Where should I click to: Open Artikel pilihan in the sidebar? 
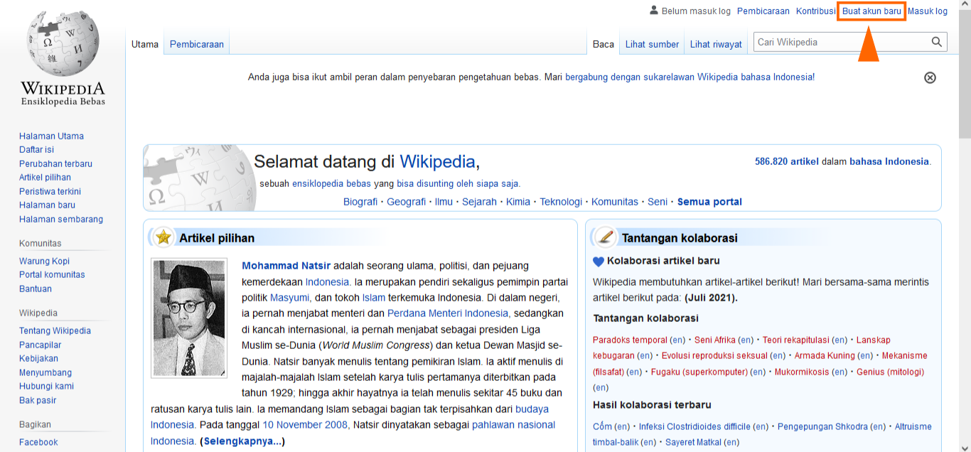(45, 178)
